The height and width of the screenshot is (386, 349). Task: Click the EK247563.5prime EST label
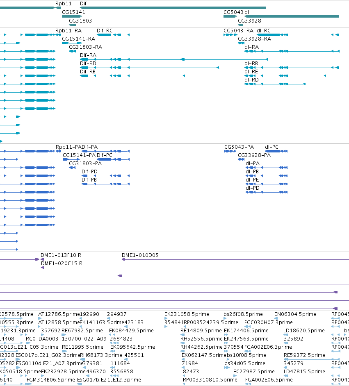pyautogui.click(x=246, y=339)
